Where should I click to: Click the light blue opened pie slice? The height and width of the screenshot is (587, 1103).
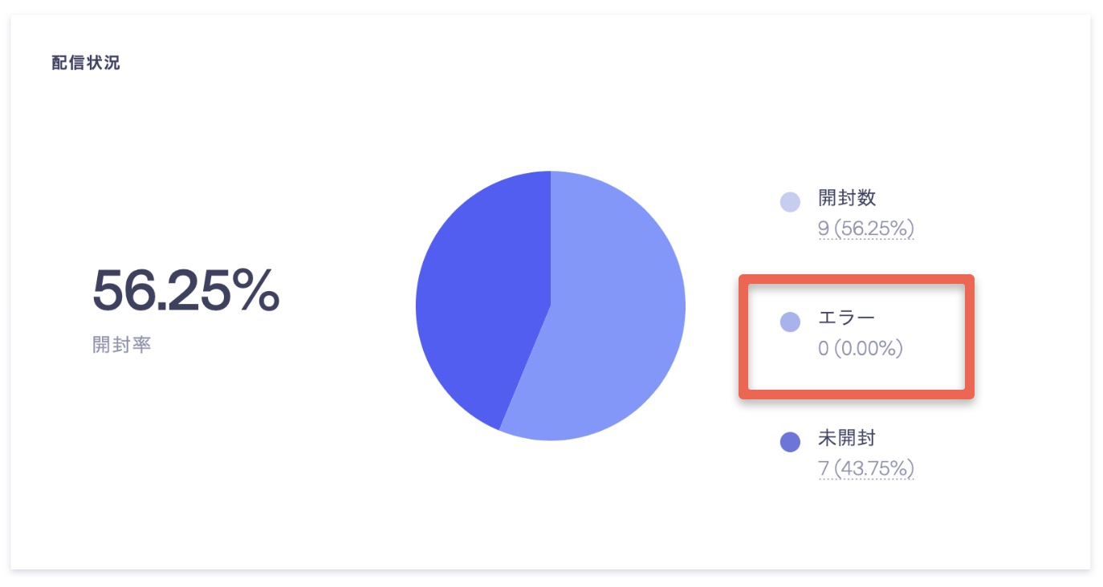coord(610,321)
